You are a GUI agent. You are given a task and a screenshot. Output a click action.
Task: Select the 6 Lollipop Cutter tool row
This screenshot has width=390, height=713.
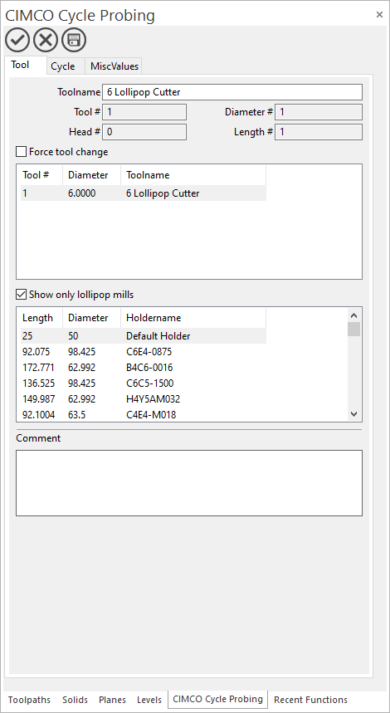pyautogui.click(x=144, y=193)
